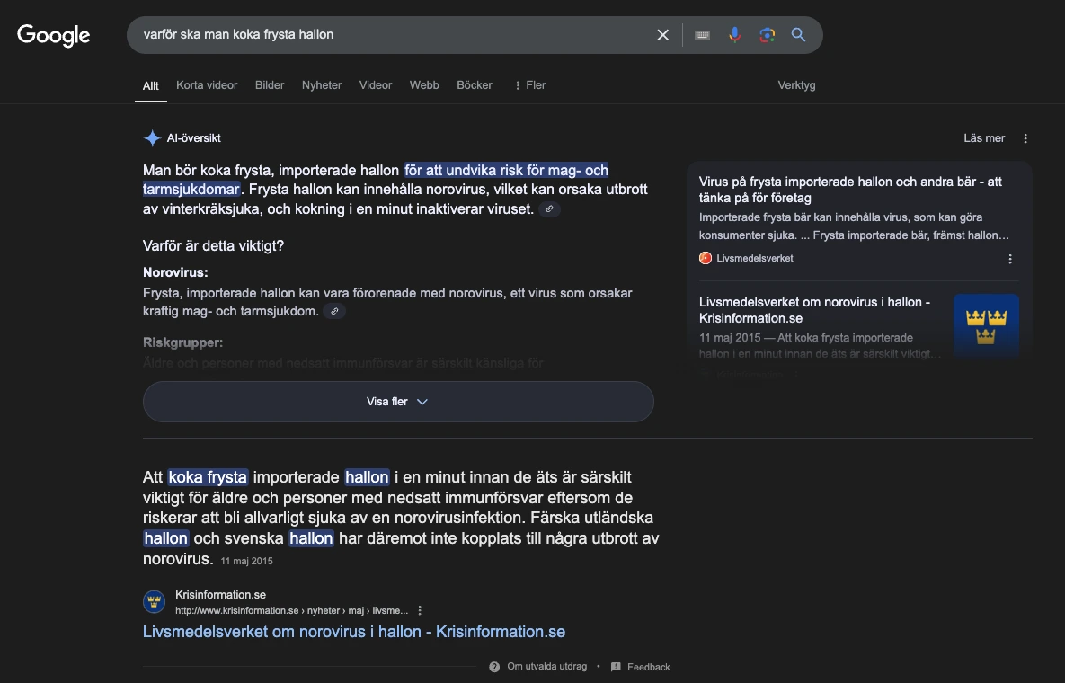Activate voice search with the microphone icon
Screen dimensions: 1065x683
tap(734, 34)
